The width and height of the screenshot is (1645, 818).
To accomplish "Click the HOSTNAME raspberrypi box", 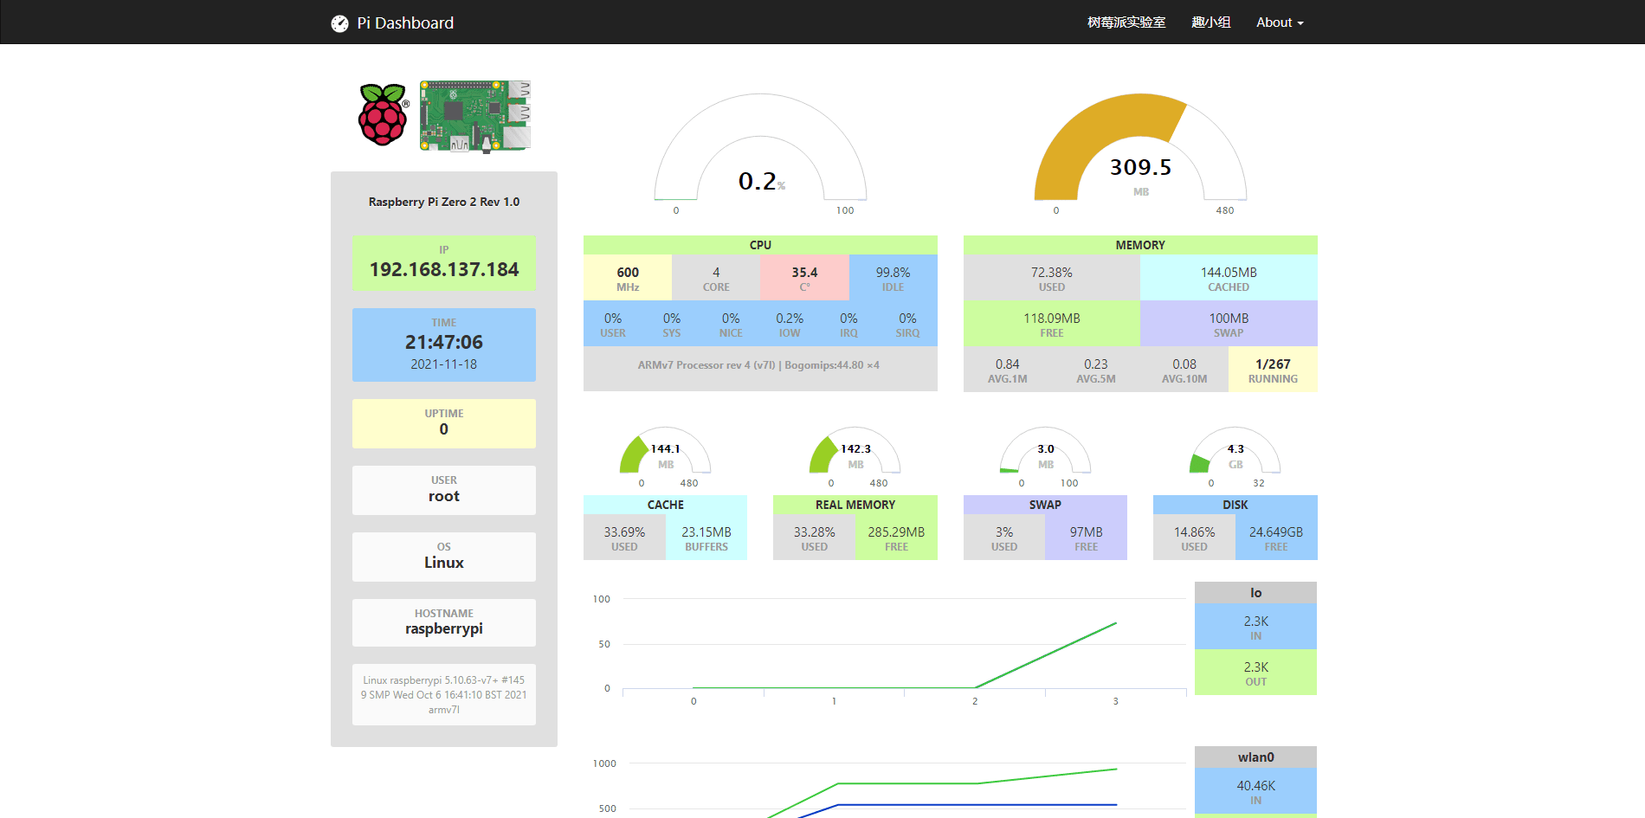I will tap(444, 622).
